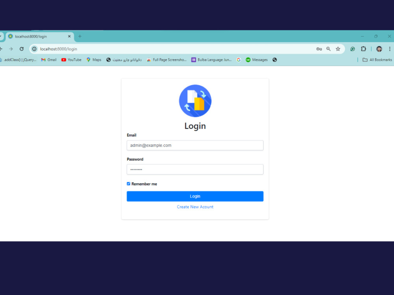Open the Full Page Screenshot bookmark
This screenshot has height=295, width=394.
[167, 60]
